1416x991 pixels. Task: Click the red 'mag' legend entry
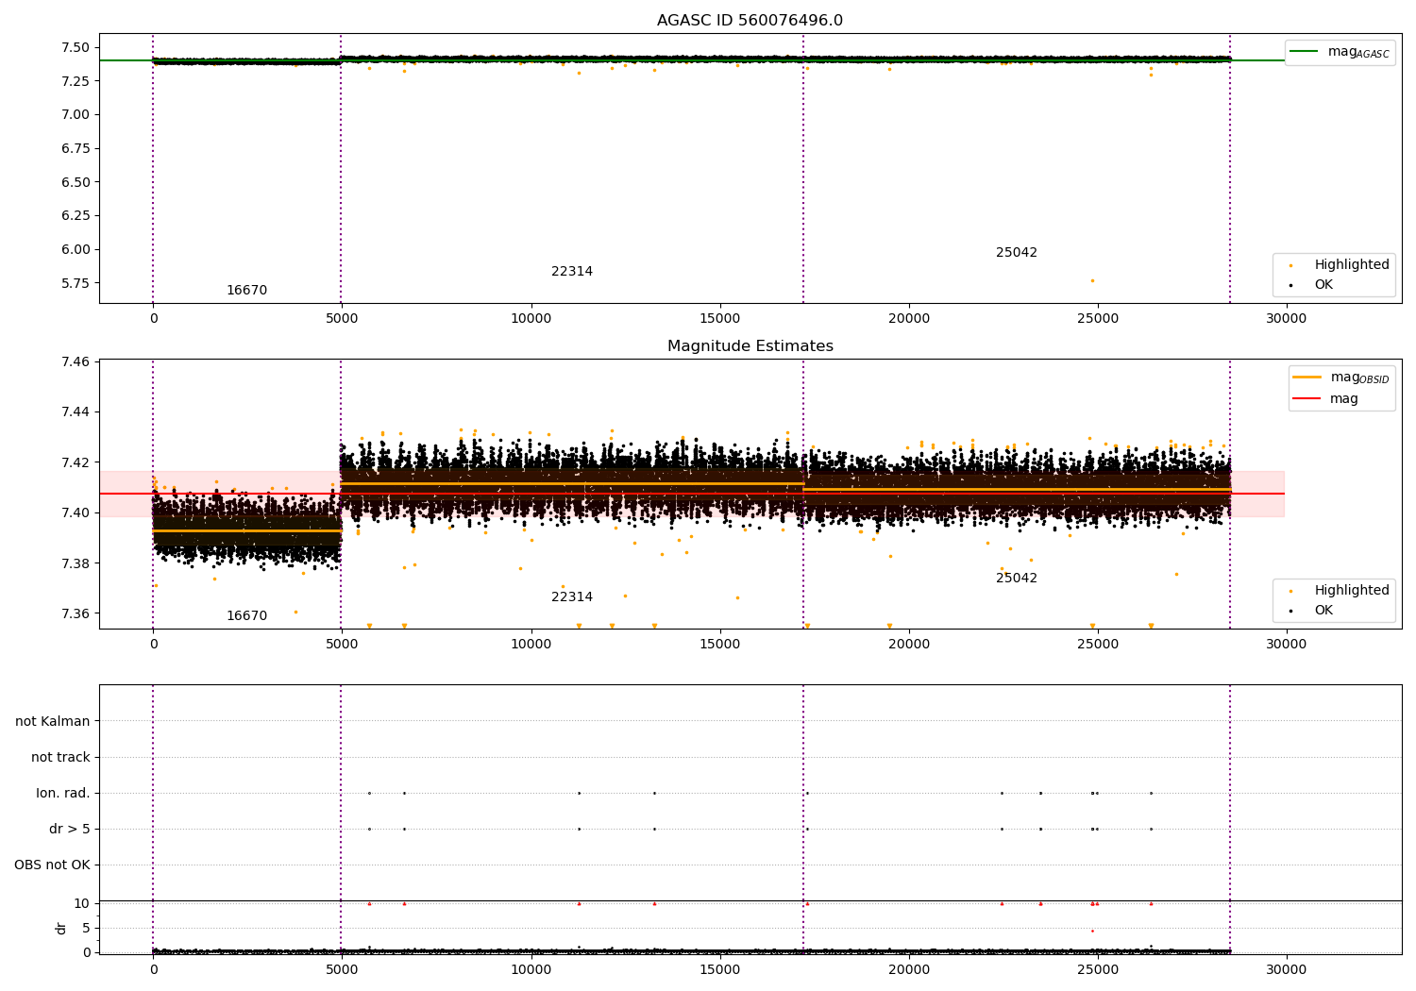[x=1325, y=398]
